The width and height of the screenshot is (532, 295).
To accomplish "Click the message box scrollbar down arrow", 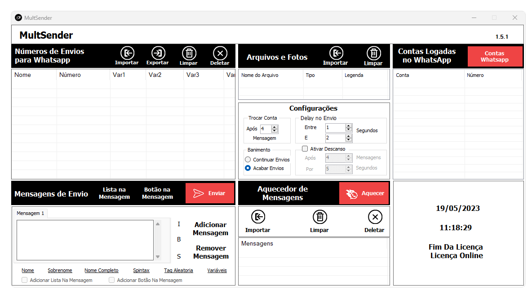I will tap(158, 257).
